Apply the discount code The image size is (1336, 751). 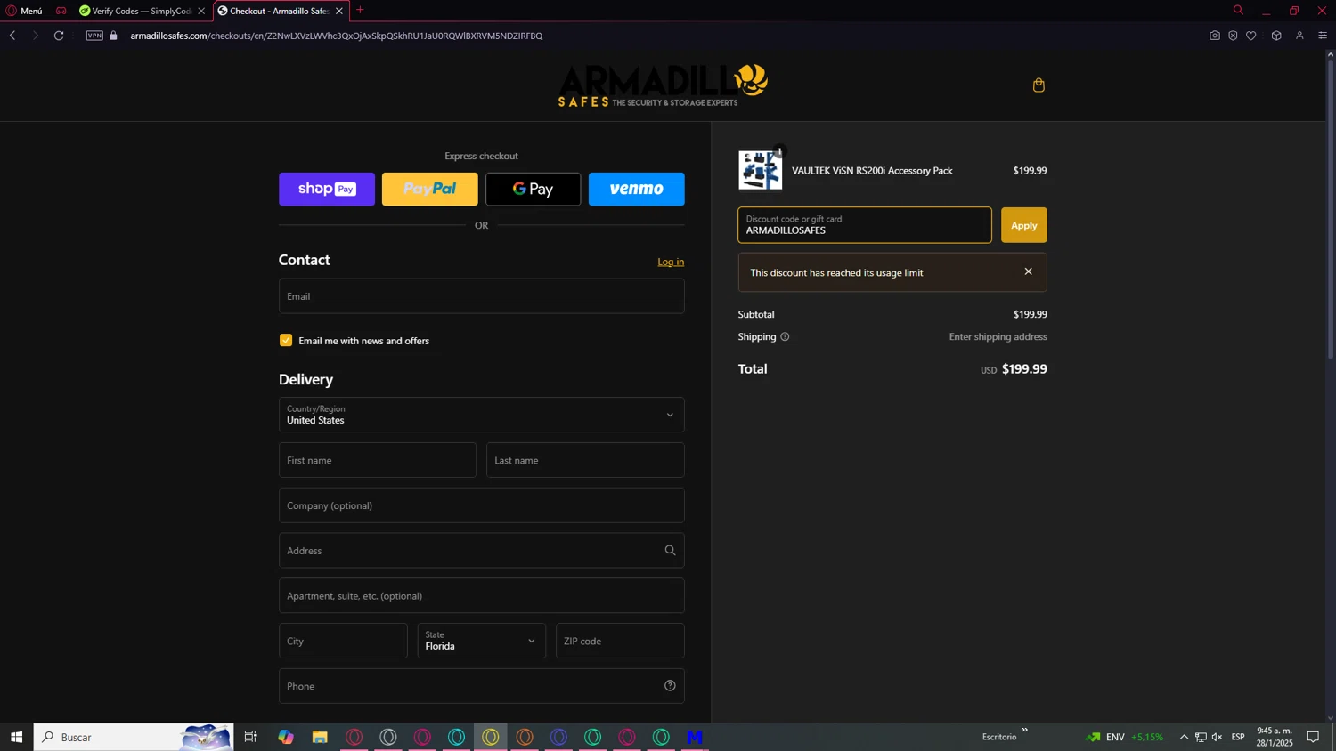[x=1024, y=225]
